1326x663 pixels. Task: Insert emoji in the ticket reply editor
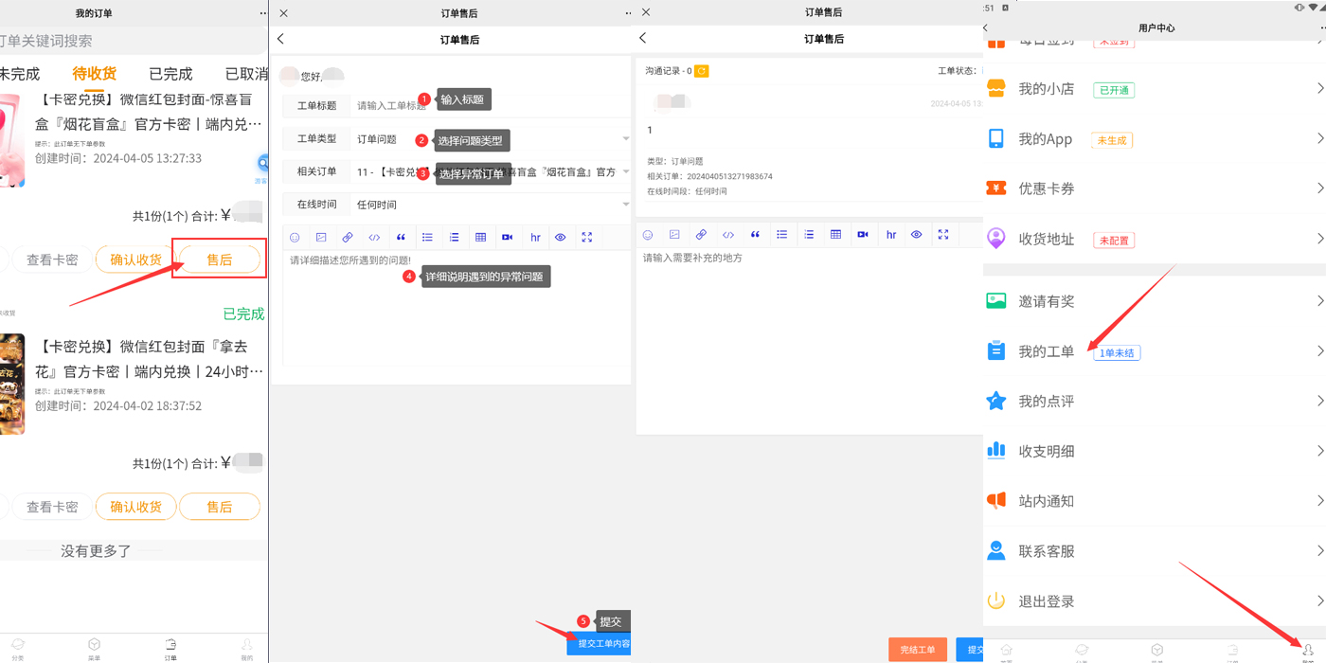(648, 235)
